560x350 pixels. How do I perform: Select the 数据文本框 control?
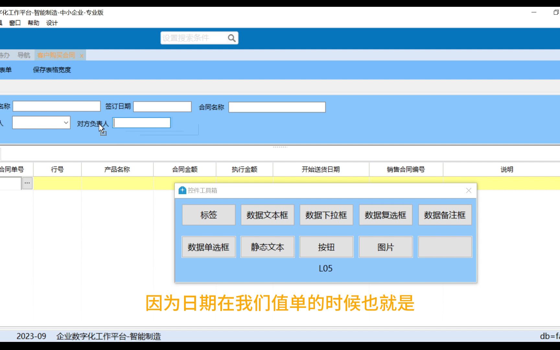point(267,215)
